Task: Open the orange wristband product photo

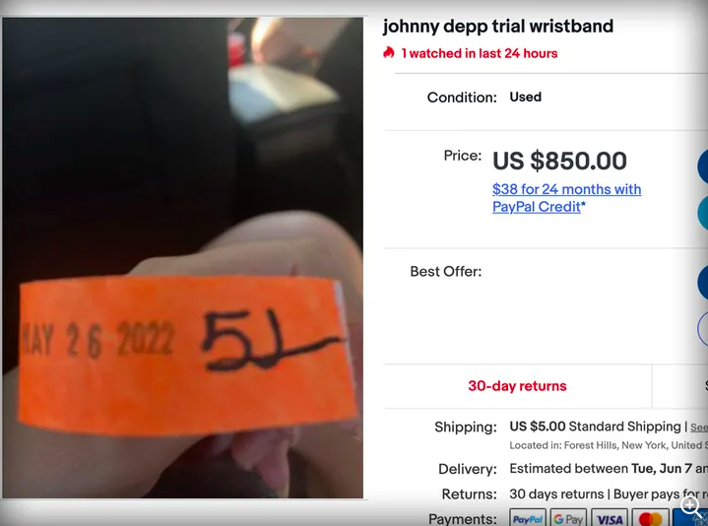Action: coord(182,258)
